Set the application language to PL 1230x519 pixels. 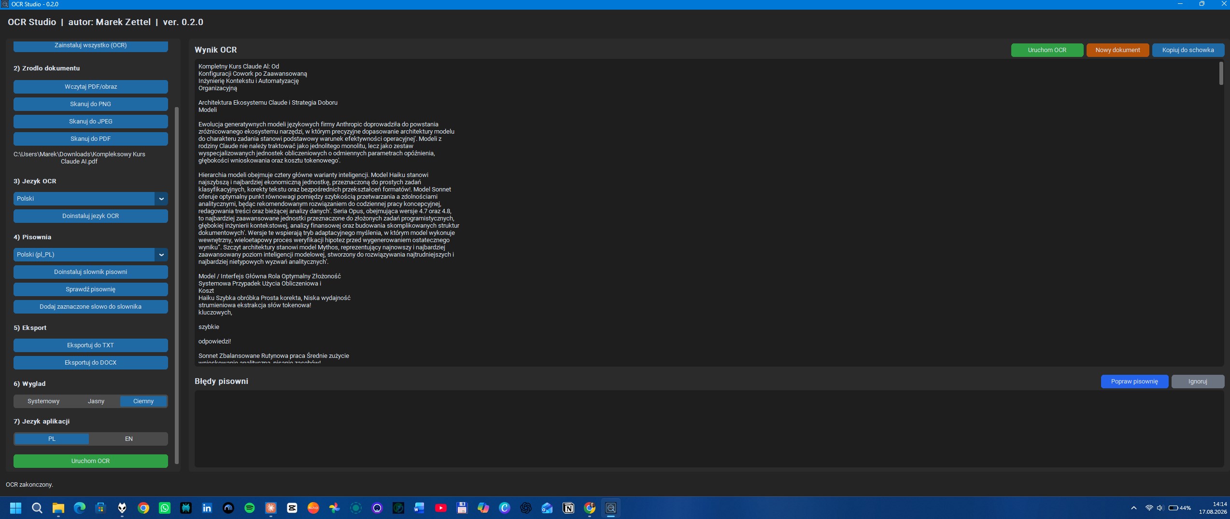(x=52, y=439)
